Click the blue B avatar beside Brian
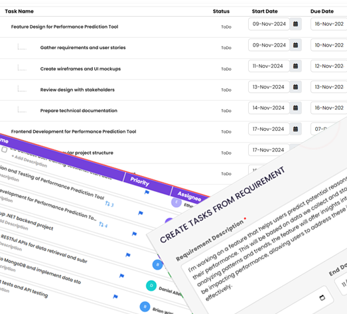Image resolution: width=347 pixels, height=314 pixels. click(x=145, y=307)
